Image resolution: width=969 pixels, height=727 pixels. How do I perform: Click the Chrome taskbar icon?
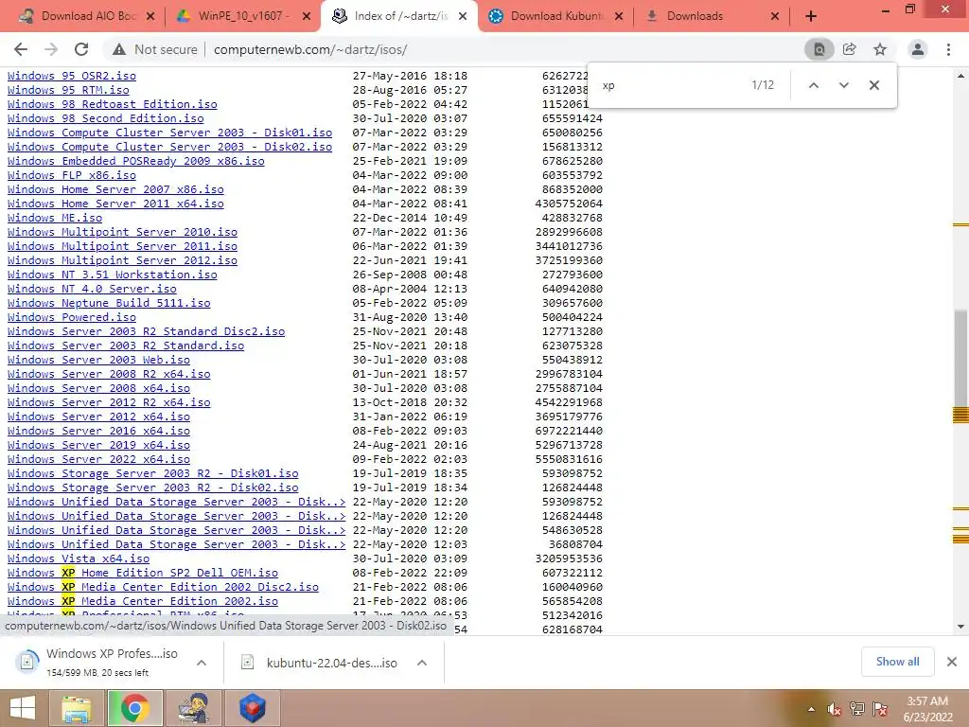(x=134, y=708)
